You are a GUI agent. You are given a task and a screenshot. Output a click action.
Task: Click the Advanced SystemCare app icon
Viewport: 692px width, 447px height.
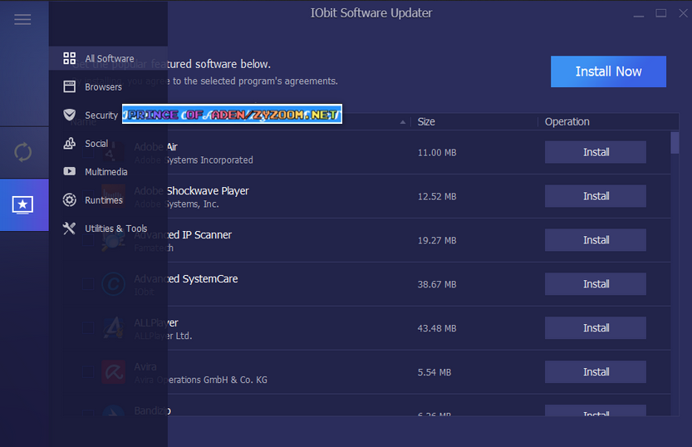tap(114, 284)
